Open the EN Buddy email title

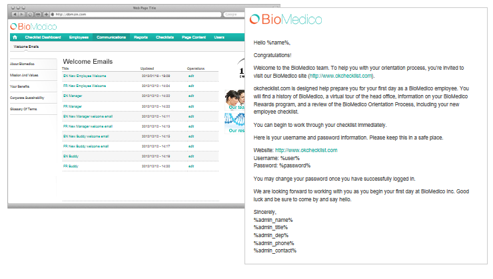click(x=71, y=156)
